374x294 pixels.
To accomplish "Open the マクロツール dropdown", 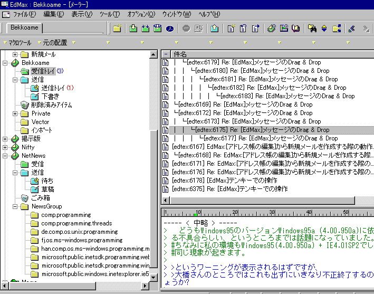I will (17, 43).
